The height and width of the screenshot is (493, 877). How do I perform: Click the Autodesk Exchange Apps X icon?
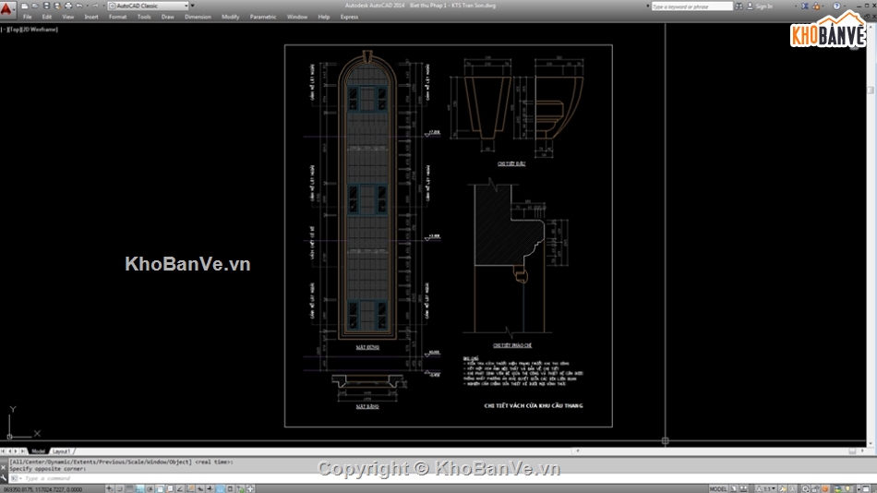[x=805, y=6]
